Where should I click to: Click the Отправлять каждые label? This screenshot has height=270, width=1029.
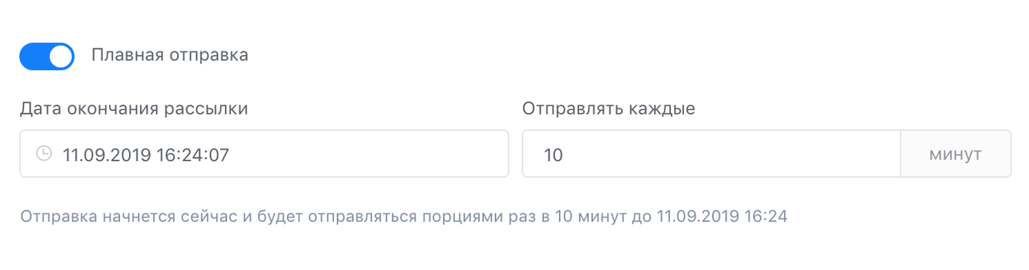point(608,109)
